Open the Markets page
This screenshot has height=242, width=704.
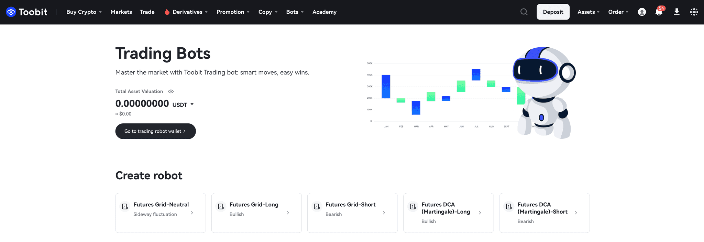pyautogui.click(x=121, y=12)
